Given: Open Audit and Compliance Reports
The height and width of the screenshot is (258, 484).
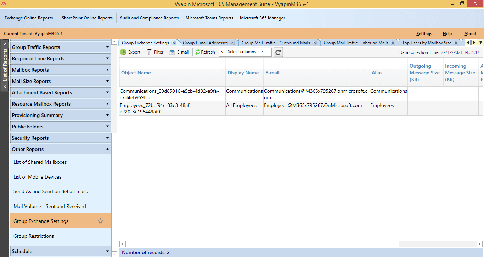Looking at the screenshot, I should click(149, 18).
